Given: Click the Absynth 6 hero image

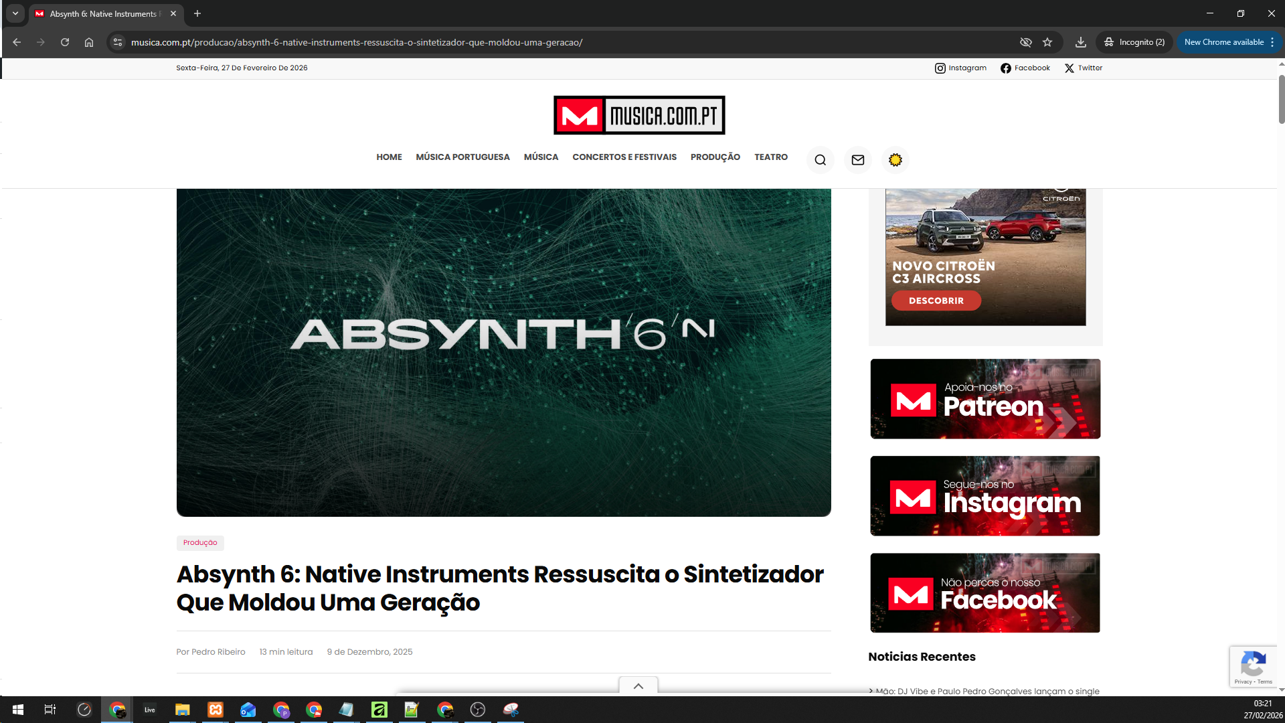Looking at the screenshot, I should 504,352.
